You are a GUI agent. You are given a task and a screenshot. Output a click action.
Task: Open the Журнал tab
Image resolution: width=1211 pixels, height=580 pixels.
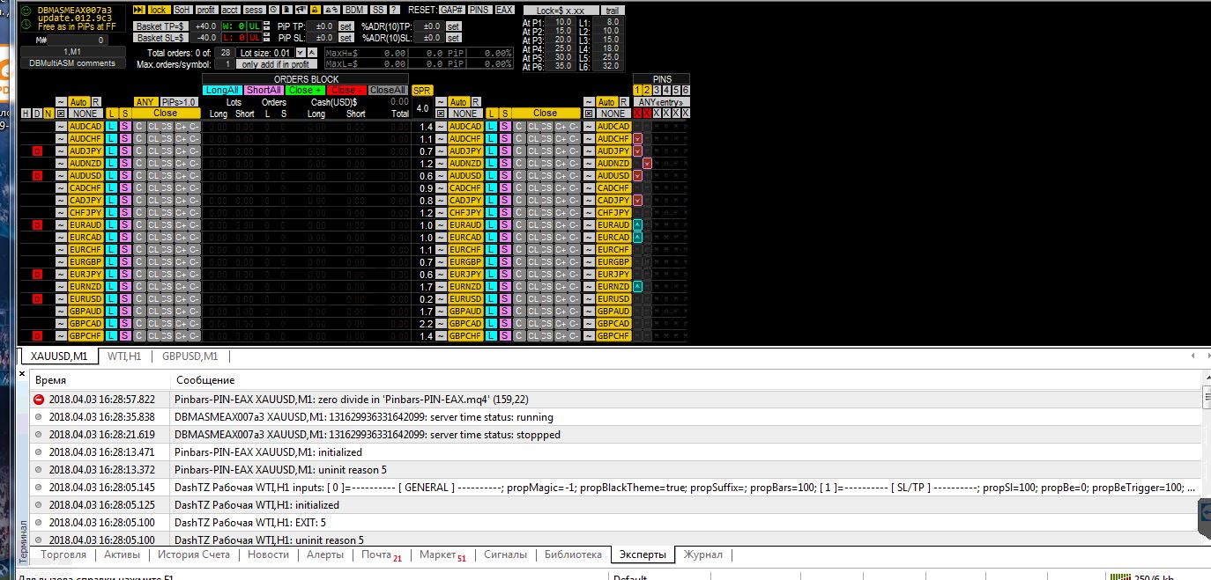[703, 554]
